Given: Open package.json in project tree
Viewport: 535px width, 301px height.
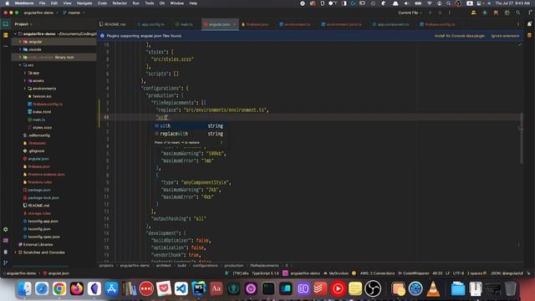Looking at the screenshot, I should point(39,190).
